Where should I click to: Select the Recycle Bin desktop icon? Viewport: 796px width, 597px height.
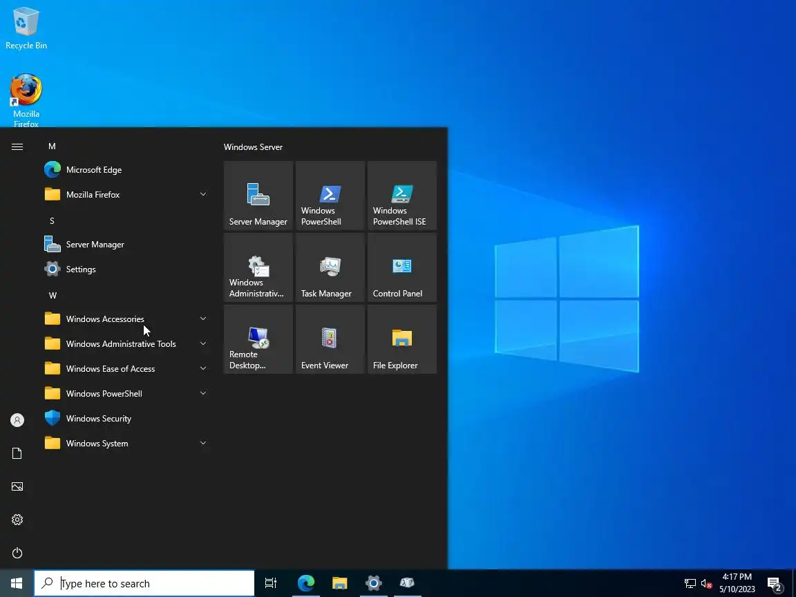click(x=26, y=28)
